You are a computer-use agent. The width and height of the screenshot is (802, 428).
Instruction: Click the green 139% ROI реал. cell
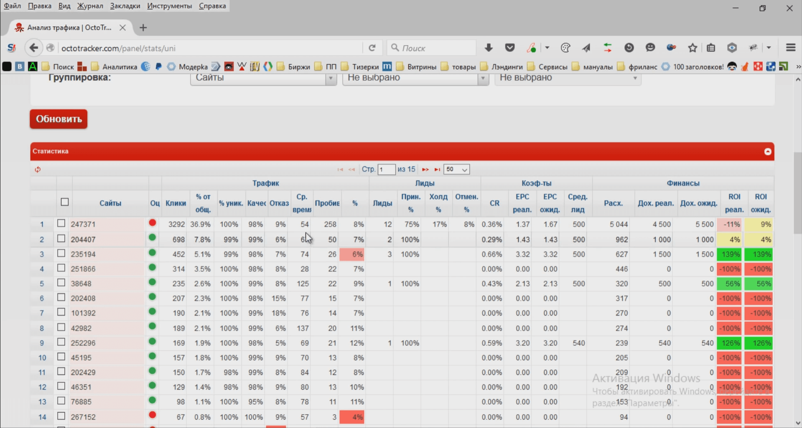click(x=729, y=254)
